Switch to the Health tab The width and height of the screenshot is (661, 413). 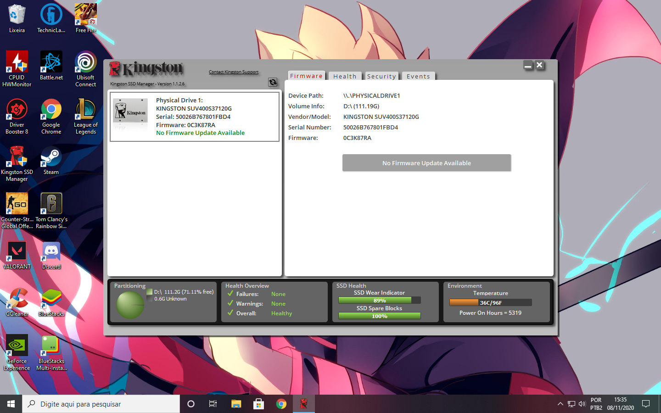coord(345,76)
